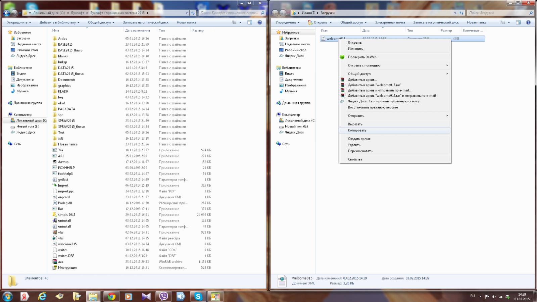
Task: Open 'Упорядочить' dropdown in the left window
Action: [x=19, y=22]
